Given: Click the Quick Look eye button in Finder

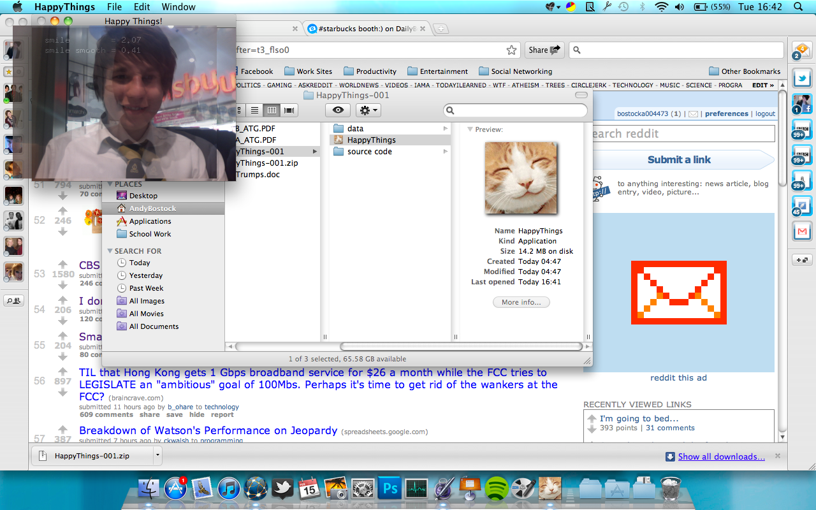Looking at the screenshot, I should point(338,110).
